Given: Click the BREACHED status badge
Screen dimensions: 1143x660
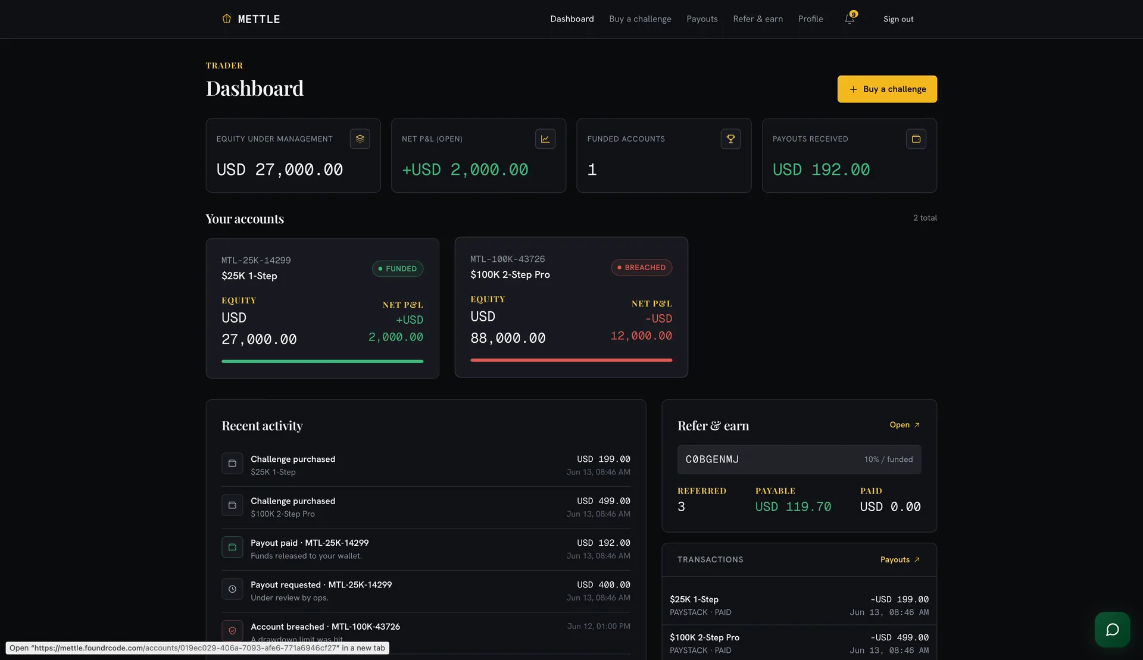Looking at the screenshot, I should click(642, 268).
